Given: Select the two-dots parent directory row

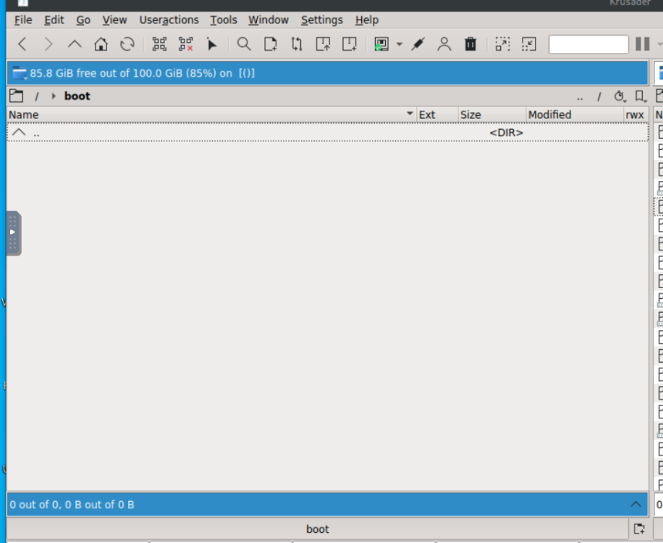Looking at the screenshot, I should tap(328, 132).
